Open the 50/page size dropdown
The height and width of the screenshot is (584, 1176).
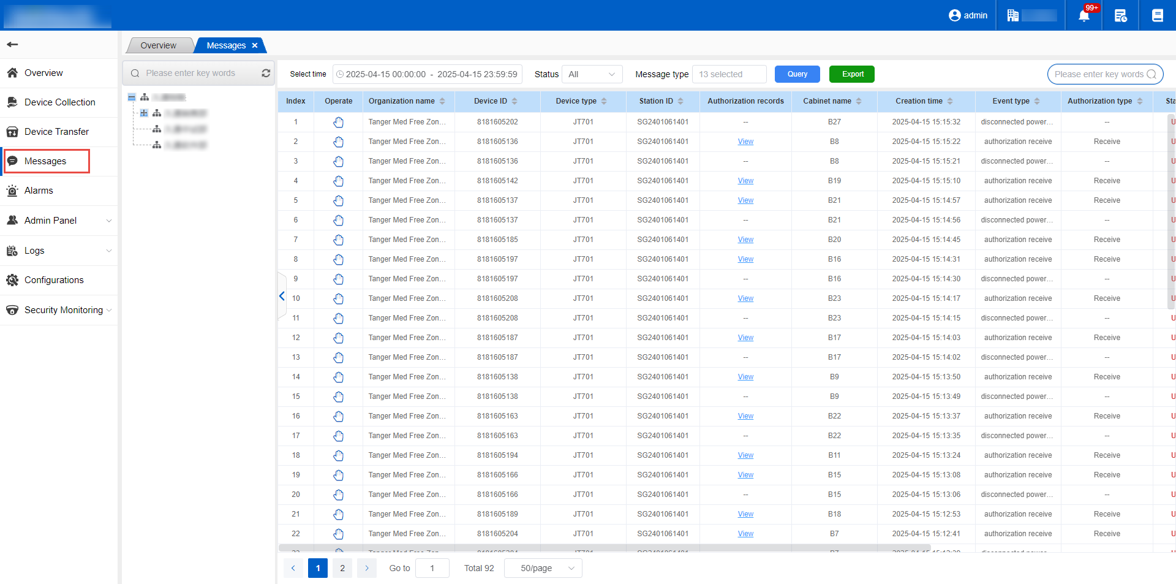tap(543, 568)
